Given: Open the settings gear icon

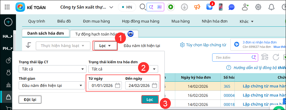Looking at the screenshot, I should pos(258,7).
